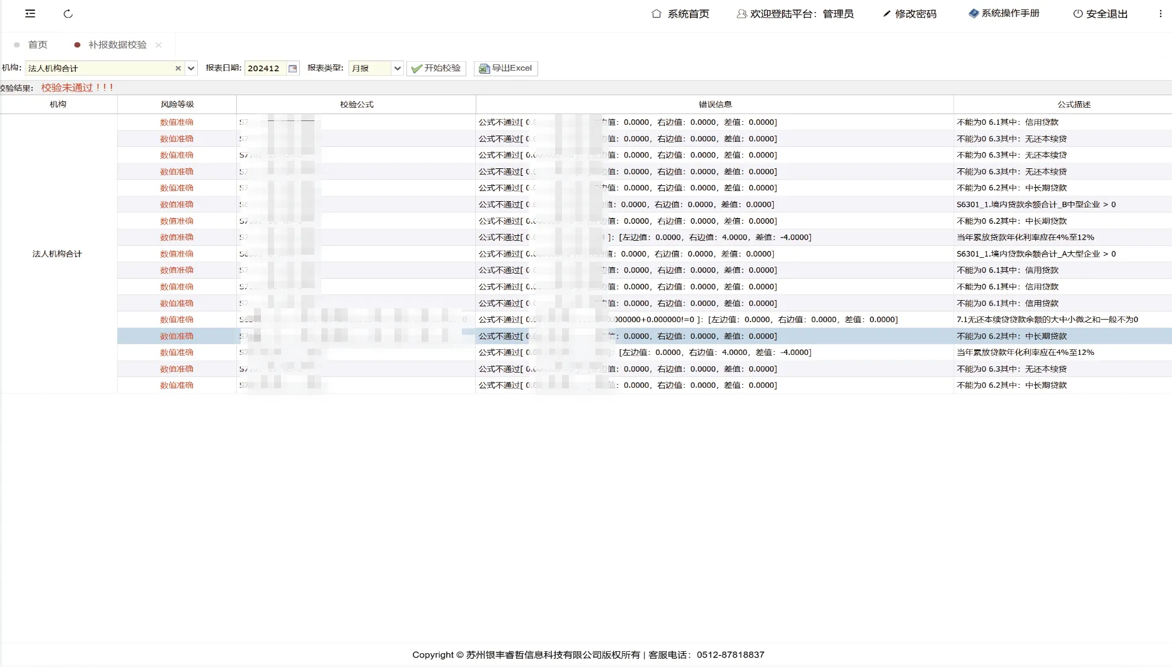
Task: Click the hamburger menu collapse icon
Action: tap(30, 13)
